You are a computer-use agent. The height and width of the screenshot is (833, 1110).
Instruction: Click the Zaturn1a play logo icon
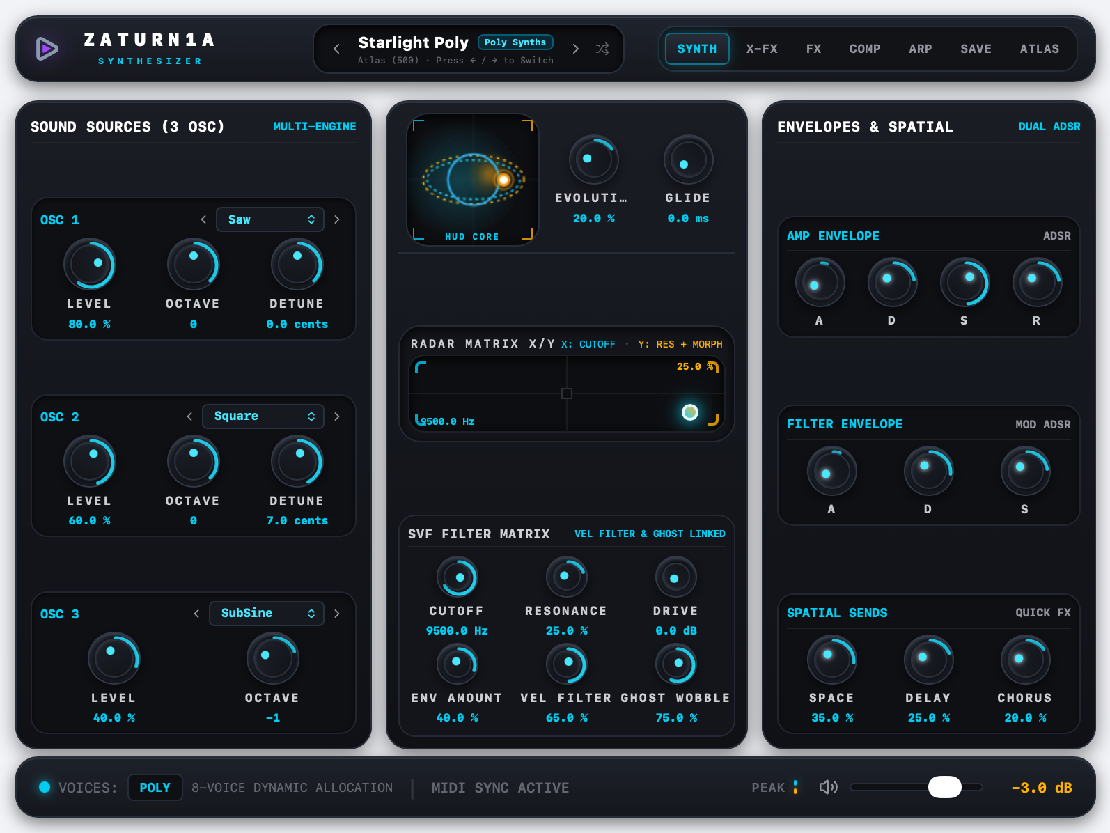[x=47, y=49]
